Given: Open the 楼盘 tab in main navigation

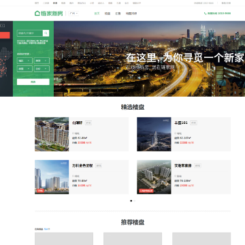Looking at the screenshot, I should (108, 14).
